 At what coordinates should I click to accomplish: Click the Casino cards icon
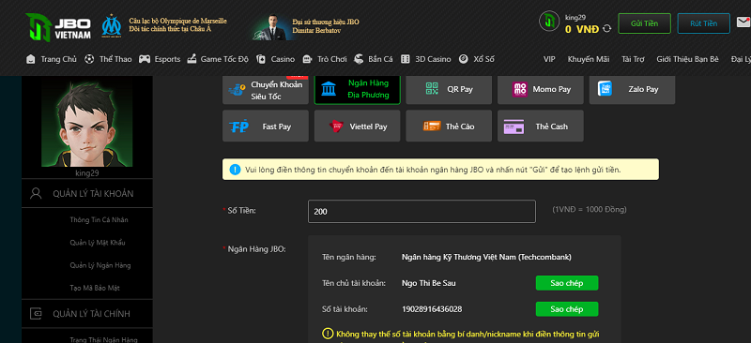(261, 59)
